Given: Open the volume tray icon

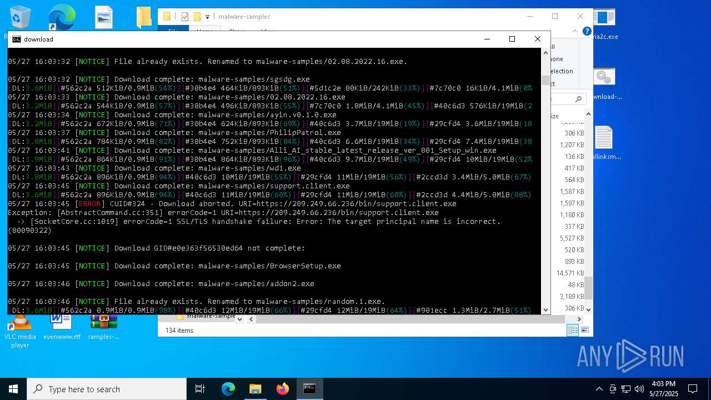Looking at the screenshot, I should 639,389.
